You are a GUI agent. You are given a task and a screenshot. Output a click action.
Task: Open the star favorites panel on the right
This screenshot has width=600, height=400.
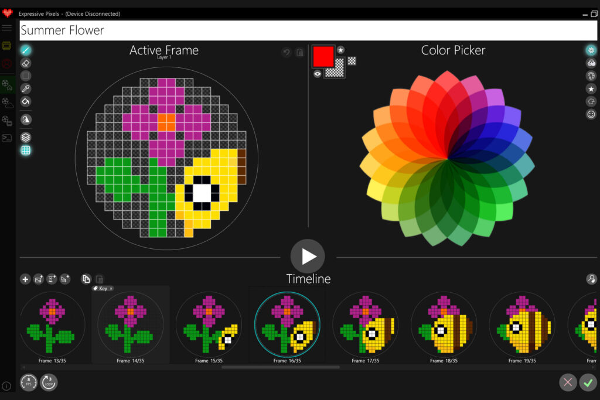[x=591, y=88]
